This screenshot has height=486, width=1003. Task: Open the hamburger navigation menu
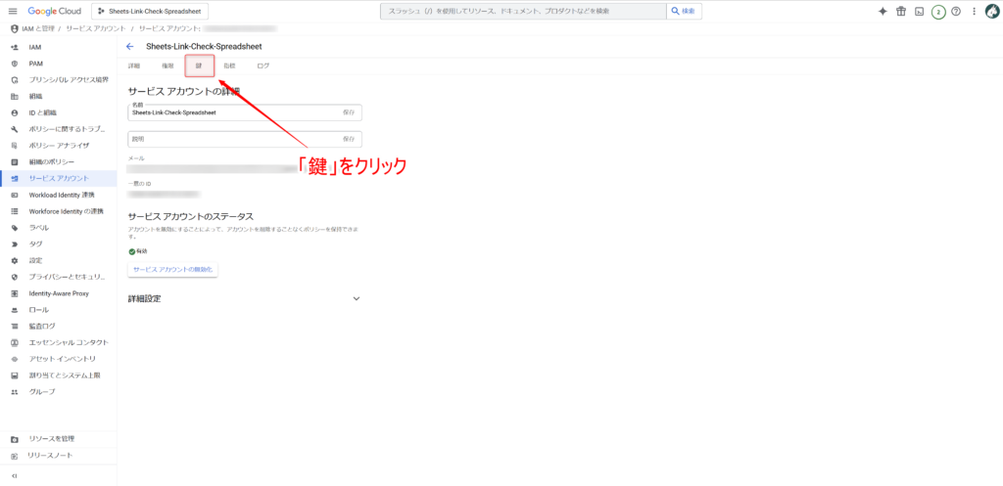[x=13, y=11]
